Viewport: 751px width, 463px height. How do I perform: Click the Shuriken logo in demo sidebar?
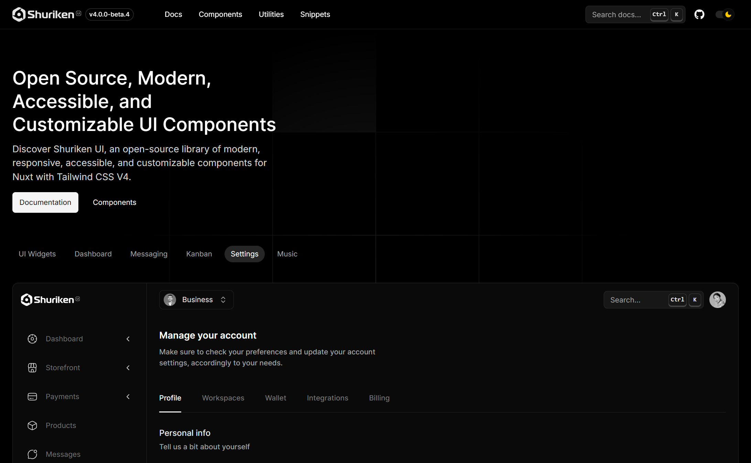50,300
